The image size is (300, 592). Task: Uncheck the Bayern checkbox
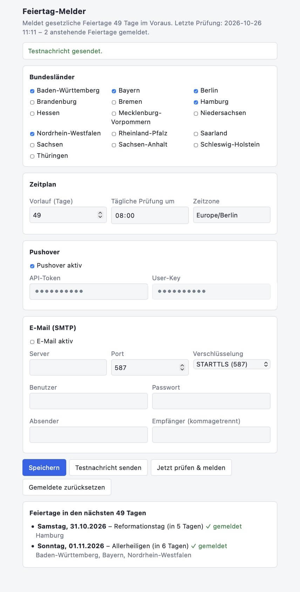click(114, 91)
